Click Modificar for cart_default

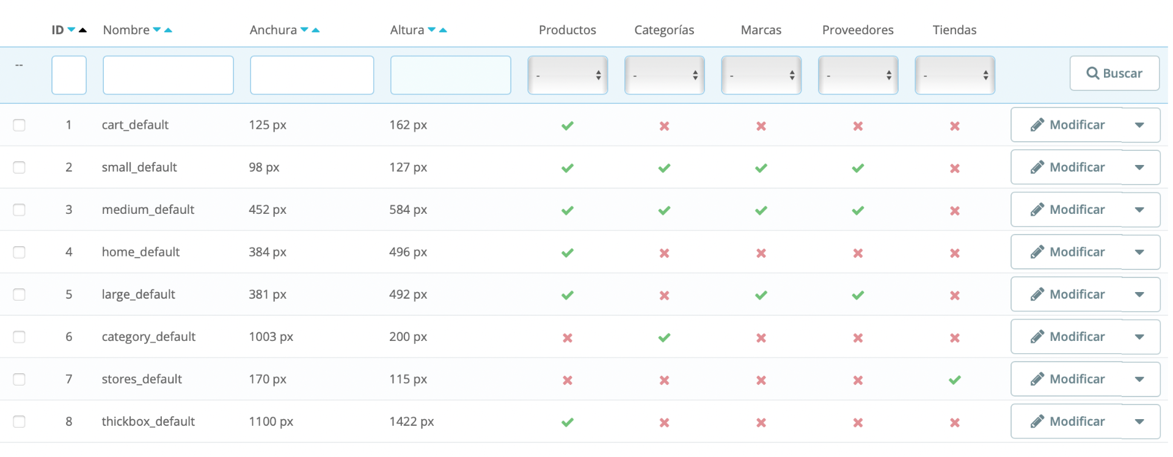pyautogui.click(x=1067, y=125)
